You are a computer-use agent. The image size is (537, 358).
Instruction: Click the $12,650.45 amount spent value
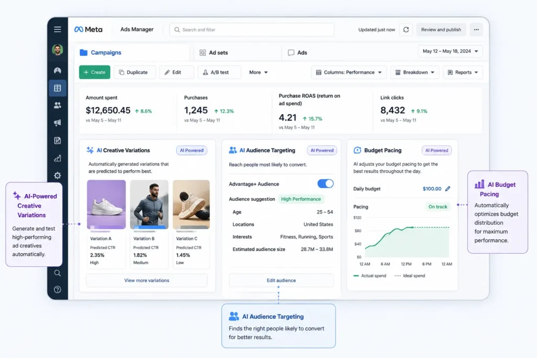coord(108,110)
